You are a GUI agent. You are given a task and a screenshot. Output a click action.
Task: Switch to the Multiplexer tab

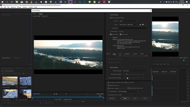coord(127,54)
